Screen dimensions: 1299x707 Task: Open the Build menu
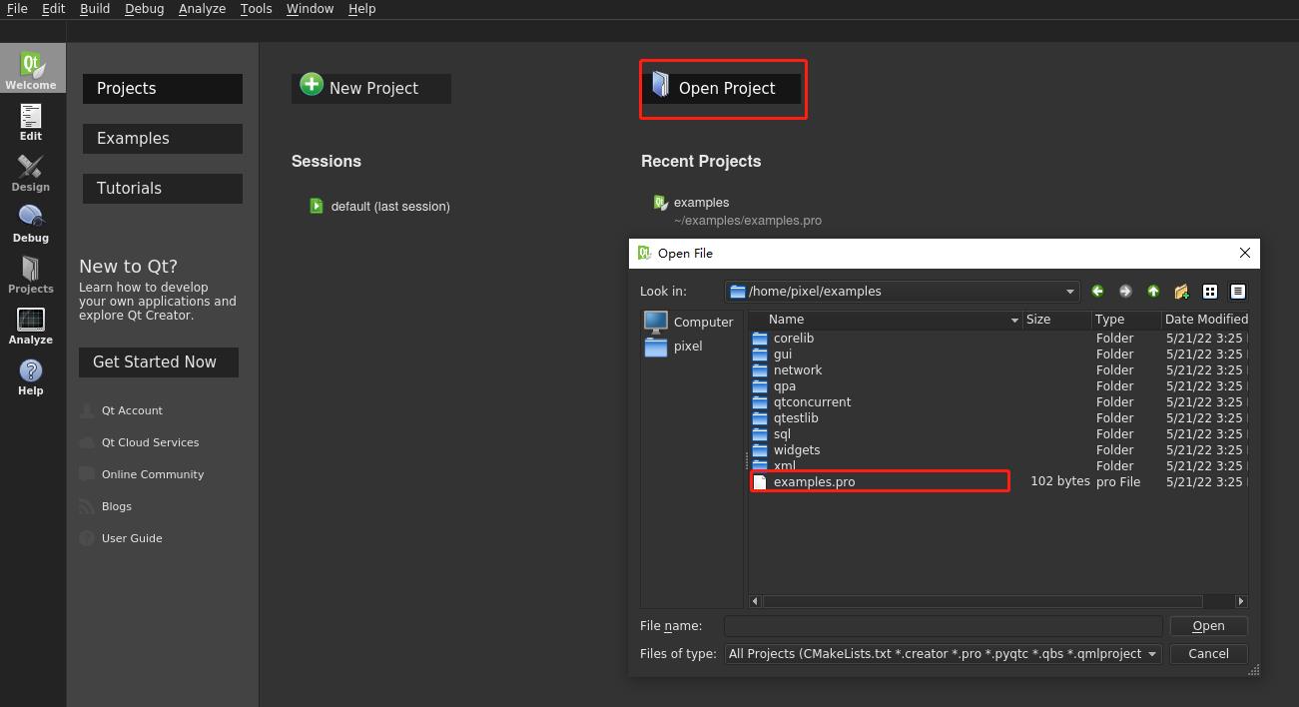(95, 8)
